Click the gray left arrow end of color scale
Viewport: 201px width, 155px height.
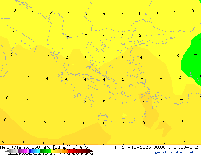pyautogui.click(x=7, y=151)
